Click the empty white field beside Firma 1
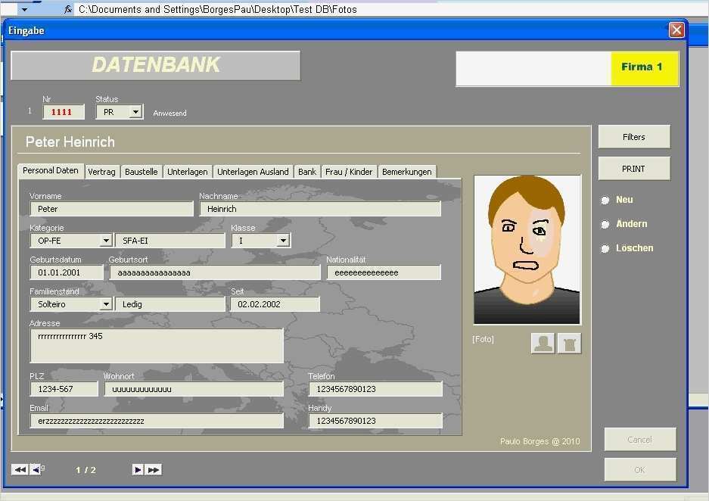 tap(533, 68)
